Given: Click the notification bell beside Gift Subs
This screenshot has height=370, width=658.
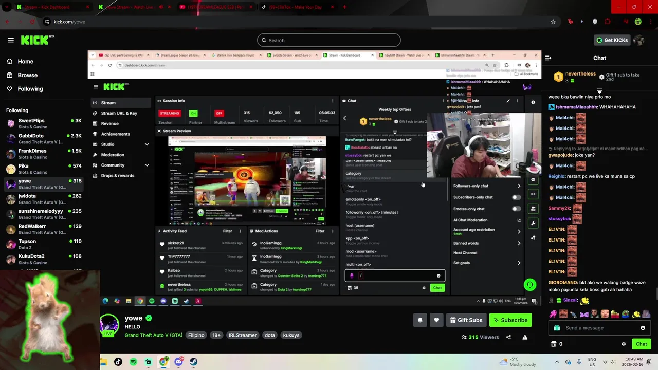Looking at the screenshot, I should tap(420, 320).
